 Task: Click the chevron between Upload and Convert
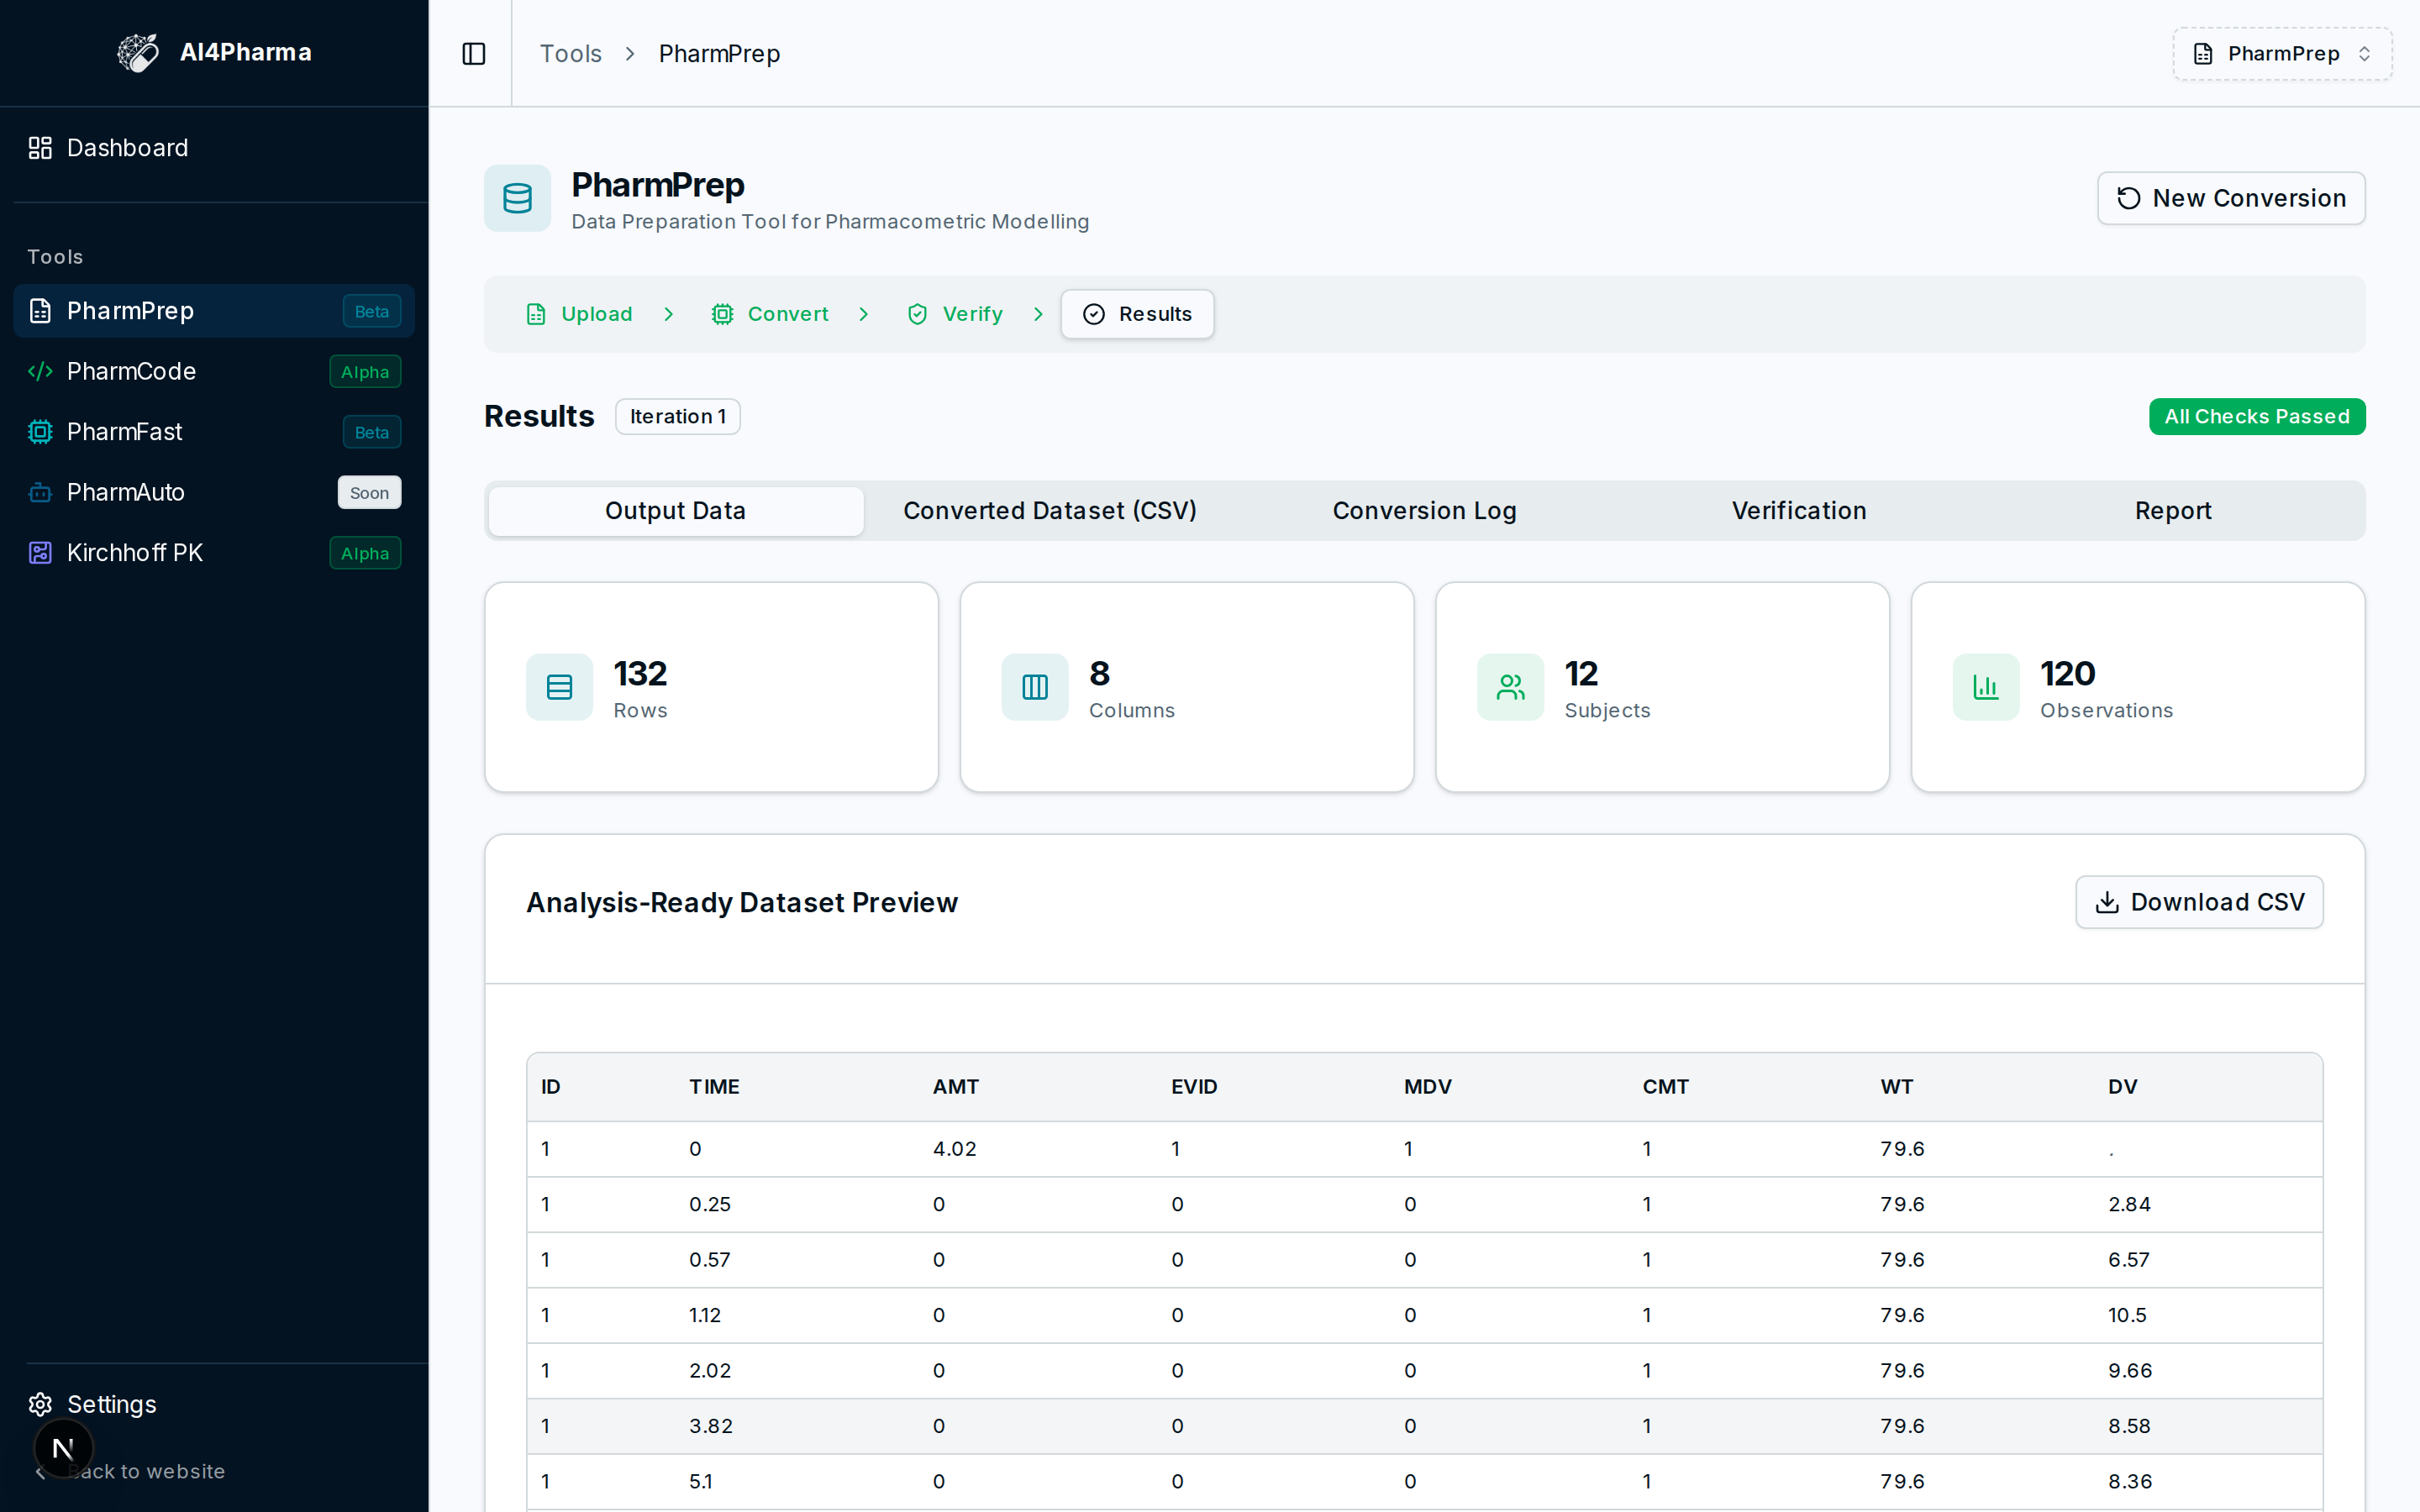[669, 314]
